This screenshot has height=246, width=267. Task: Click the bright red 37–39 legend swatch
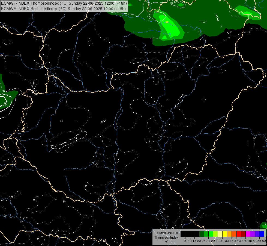point(239,234)
